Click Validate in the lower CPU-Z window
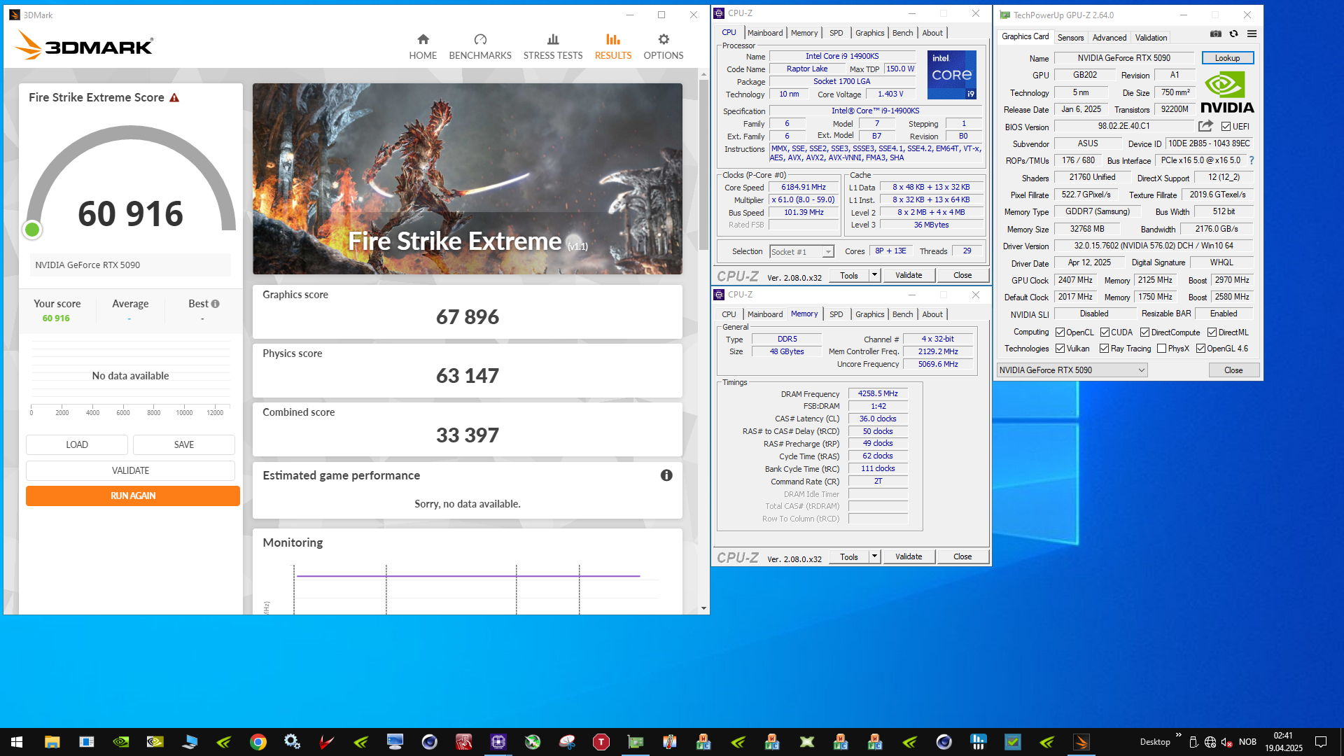Screen dimensions: 1344x756 909,556
